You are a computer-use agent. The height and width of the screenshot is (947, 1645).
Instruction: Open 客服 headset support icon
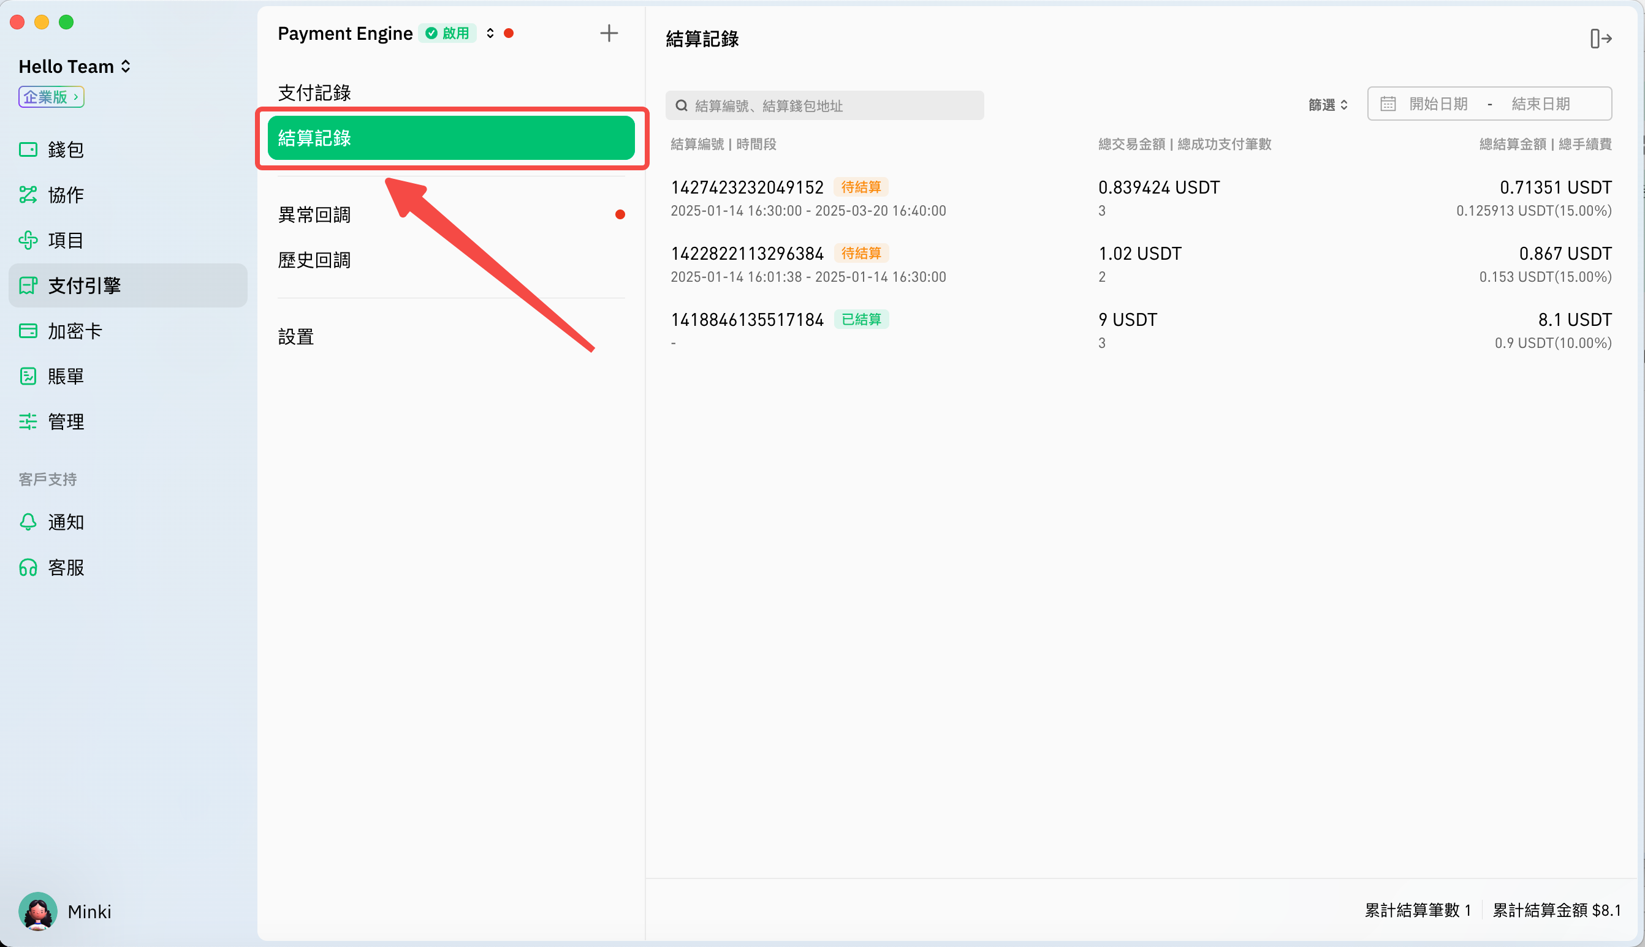[28, 568]
